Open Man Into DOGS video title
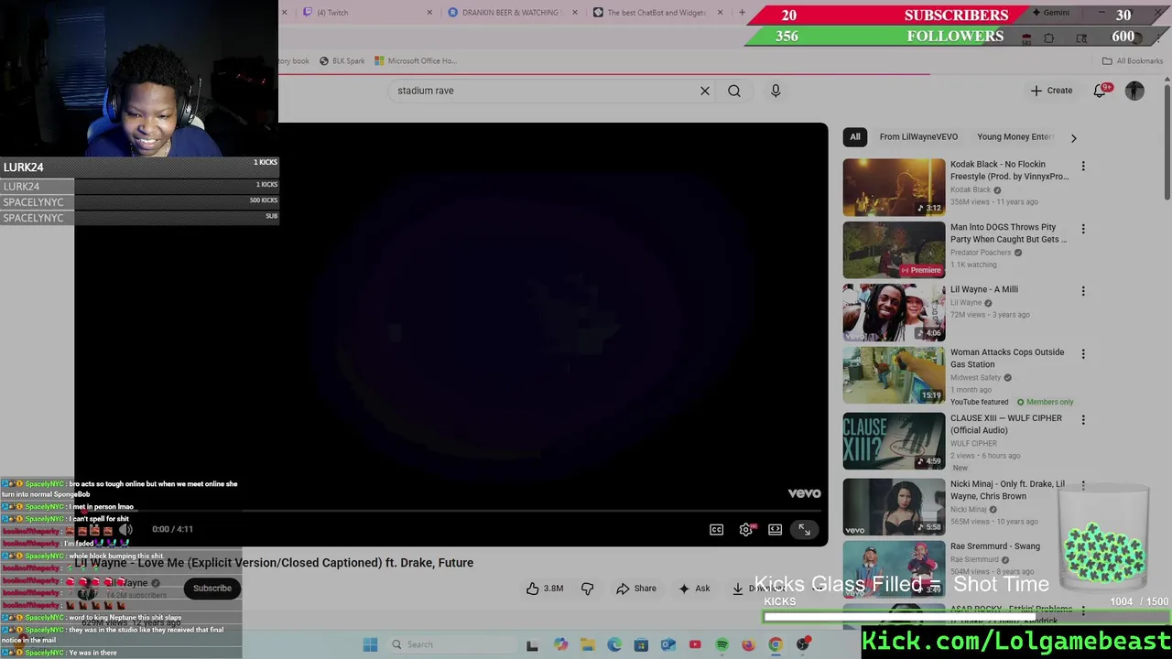Image resolution: width=1172 pixels, height=659 pixels. tap(1008, 233)
